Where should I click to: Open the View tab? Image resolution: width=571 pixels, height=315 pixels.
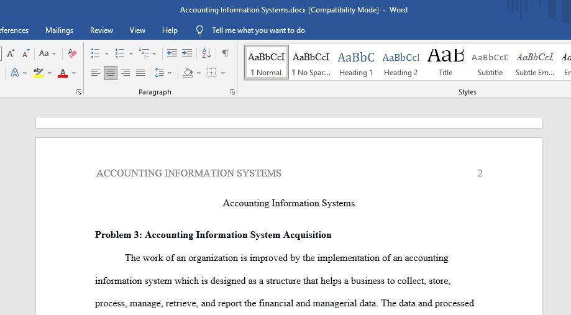pos(138,30)
